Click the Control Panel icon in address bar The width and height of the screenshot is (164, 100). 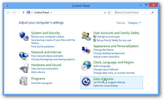(x=28, y=13)
